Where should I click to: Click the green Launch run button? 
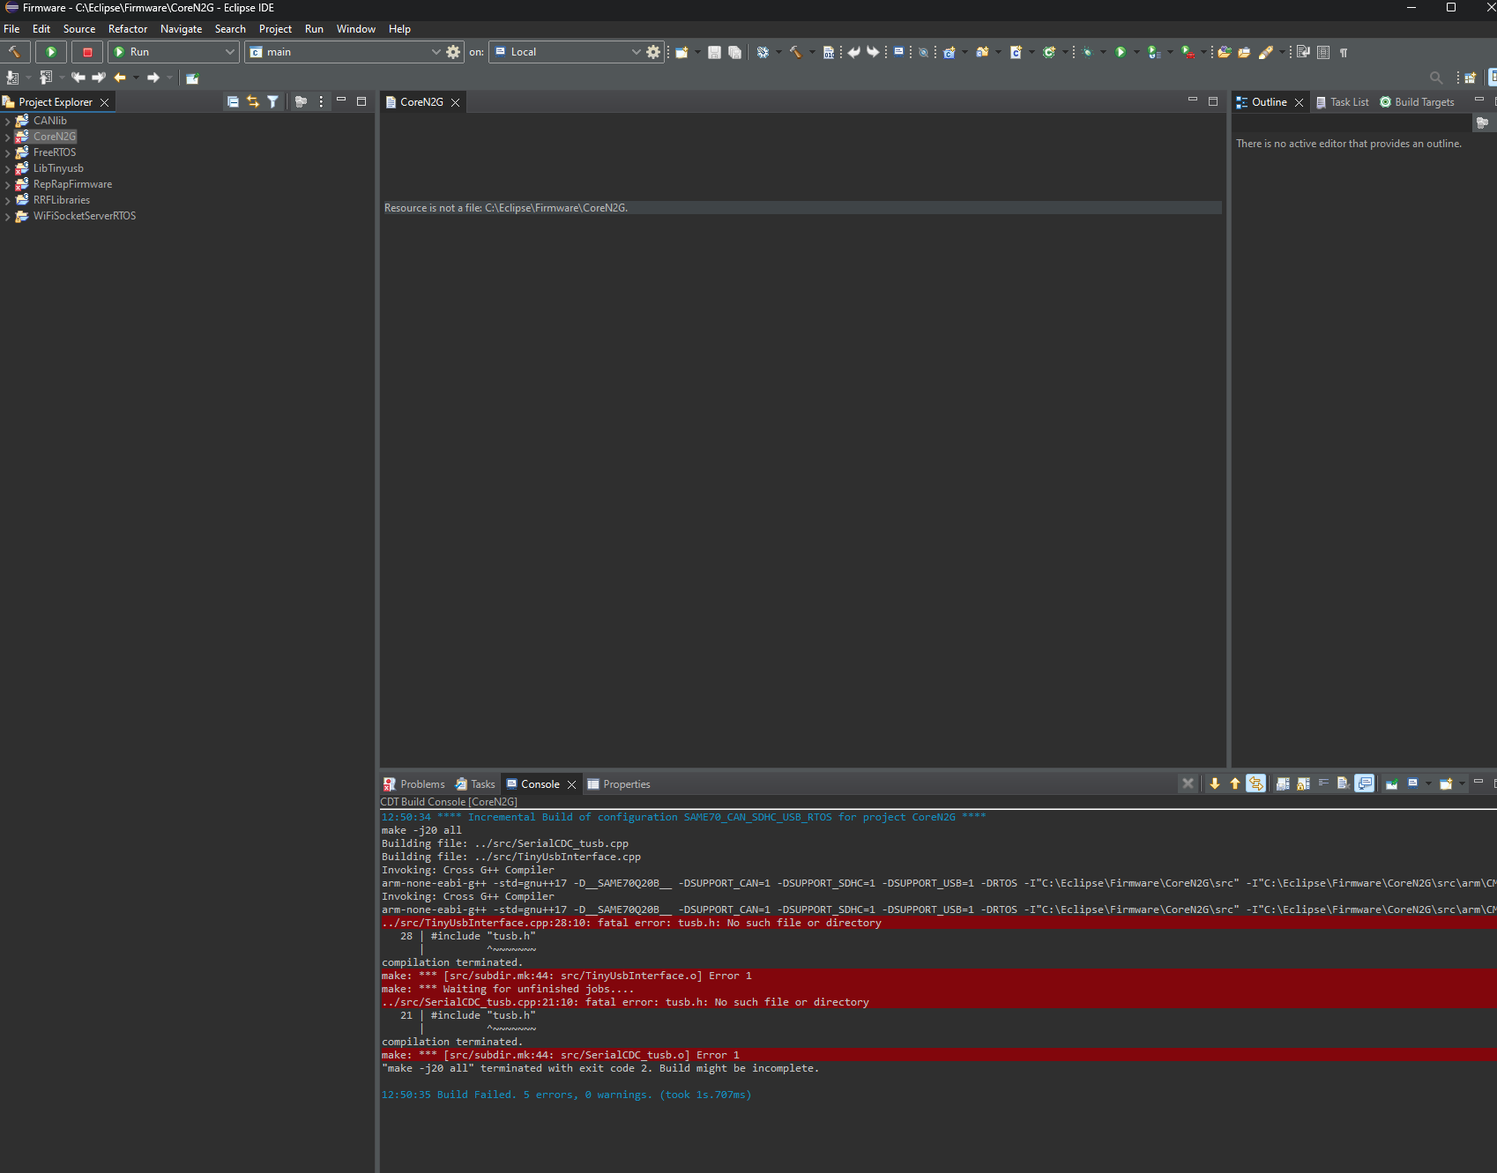click(x=51, y=52)
